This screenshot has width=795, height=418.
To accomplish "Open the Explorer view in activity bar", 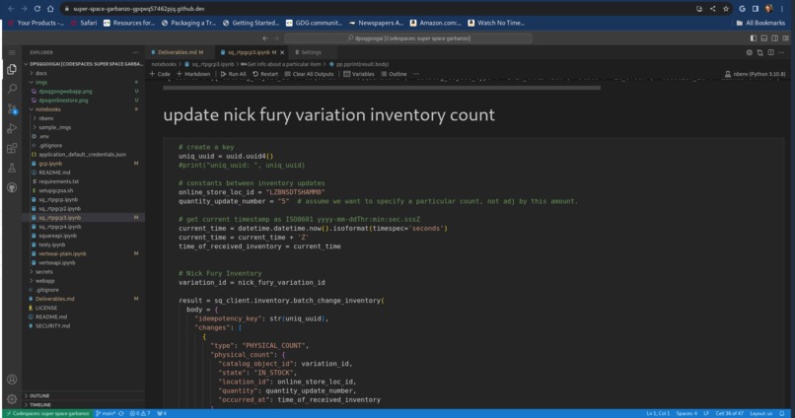I will pos(12,69).
